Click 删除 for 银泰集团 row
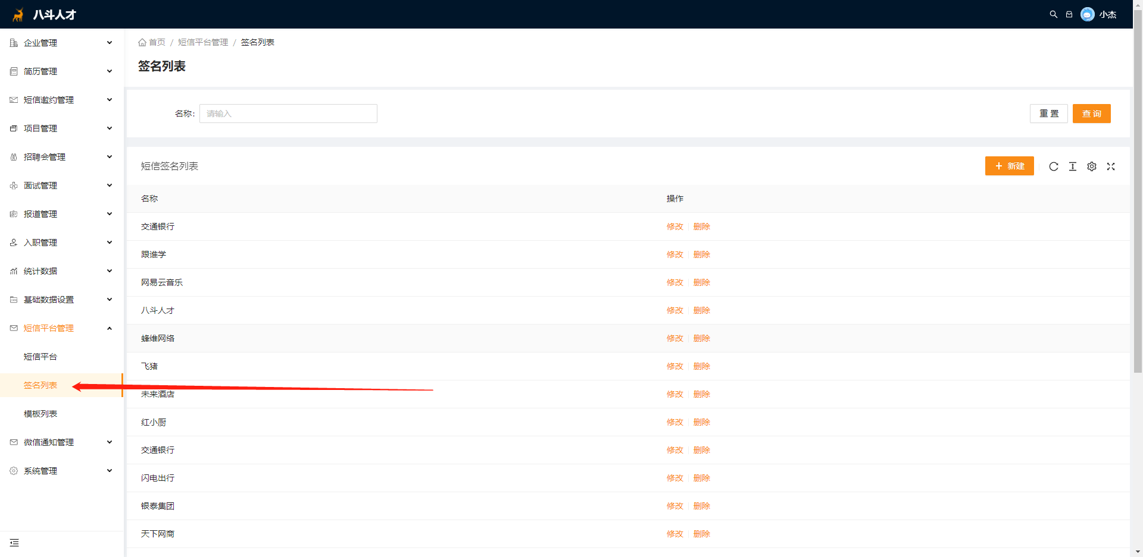This screenshot has width=1143, height=557. tap(702, 506)
